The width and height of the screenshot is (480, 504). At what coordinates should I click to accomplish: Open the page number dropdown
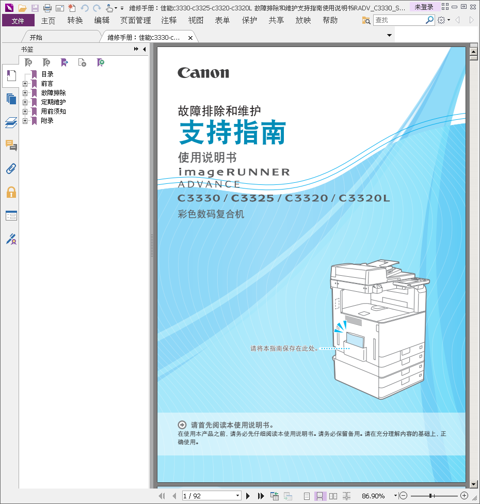point(237,496)
